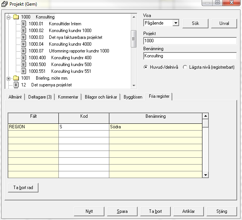Screen dimensions: 242x220
Task: Click the document icon beside 1000.04
Action: coord(23,44)
